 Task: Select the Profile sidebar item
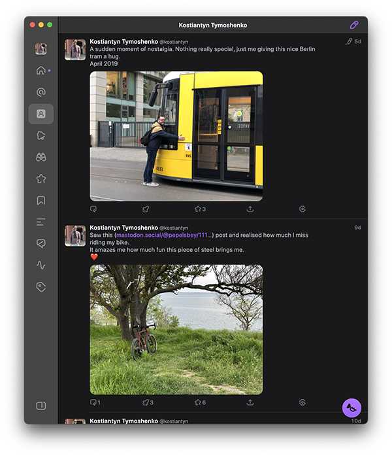pos(41,114)
